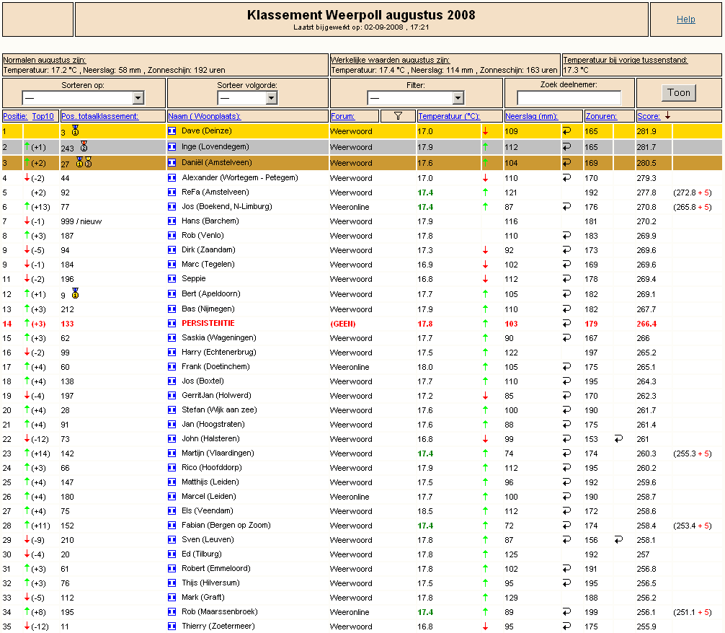This screenshot has width=725, height=633.
Task: Click the silver medal icon in Inge's row
Action: [84, 146]
